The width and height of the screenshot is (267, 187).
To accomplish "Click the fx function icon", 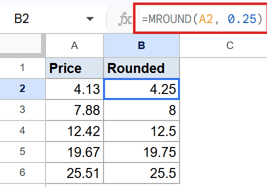I will [x=125, y=18].
